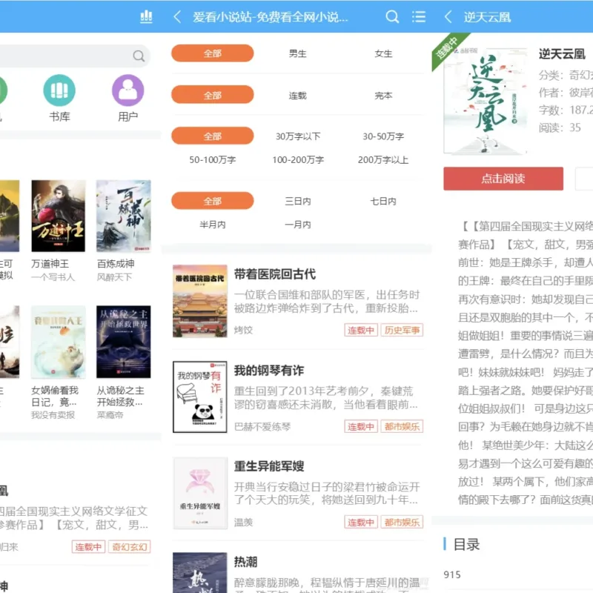Open the title 带着医院回古代

(x=275, y=274)
